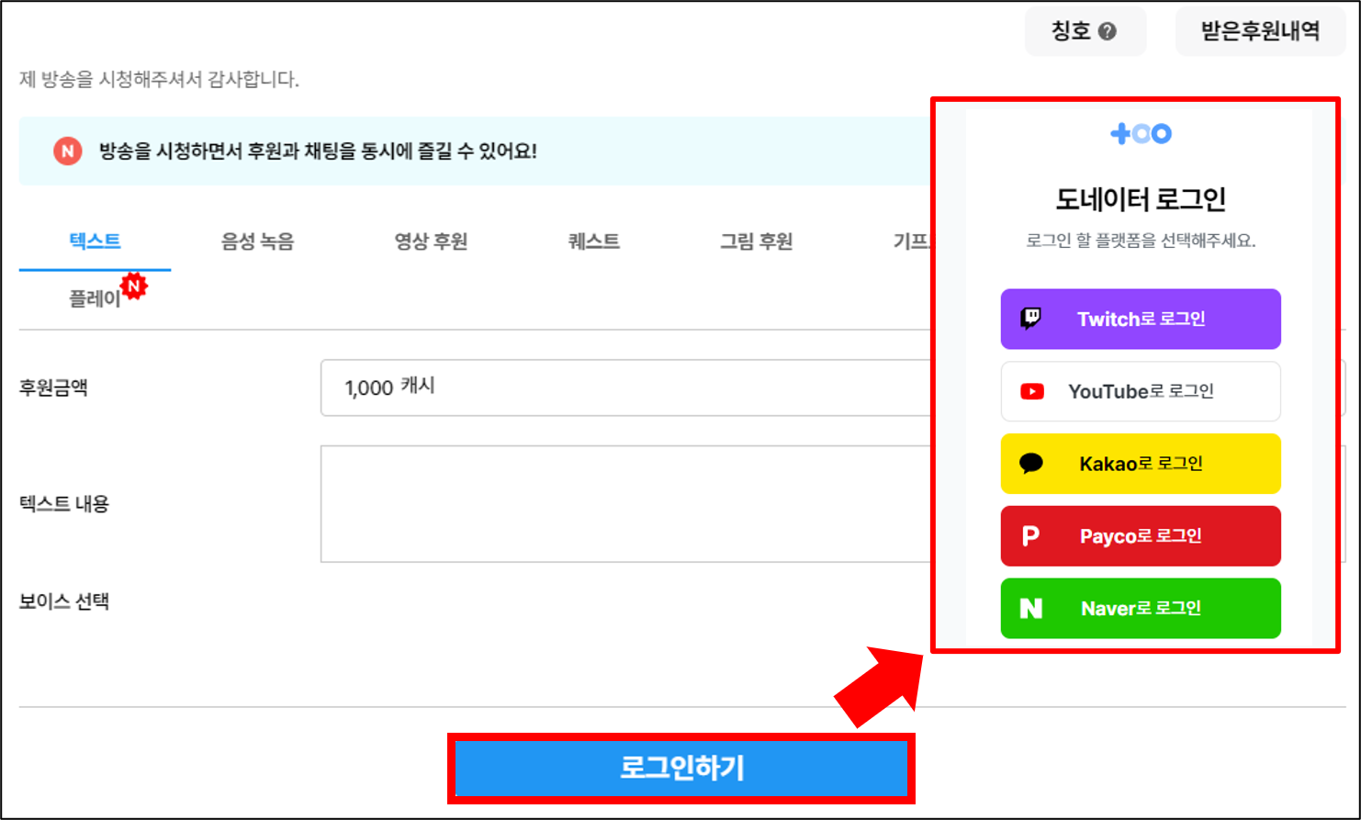1361x820 pixels.
Task: Switch to the 음성 녹음 tab
Action: [x=257, y=242]
